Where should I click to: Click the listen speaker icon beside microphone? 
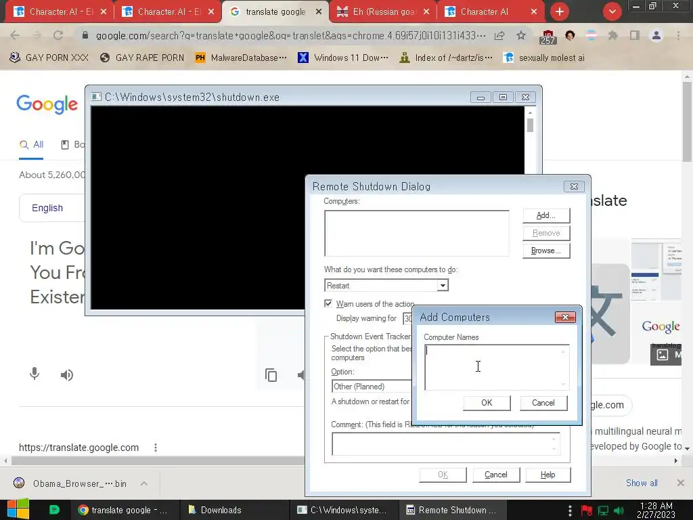pos(67,375)
